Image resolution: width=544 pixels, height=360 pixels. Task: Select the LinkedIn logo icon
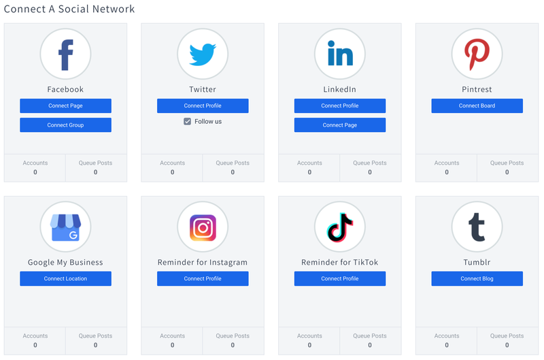click(339, 54)
